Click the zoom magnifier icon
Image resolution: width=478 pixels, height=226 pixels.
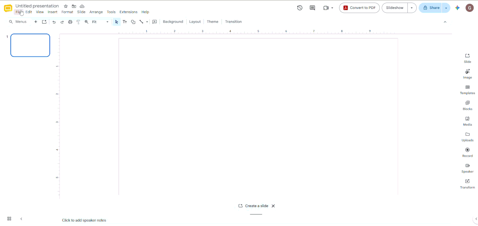tap(87, 22)
